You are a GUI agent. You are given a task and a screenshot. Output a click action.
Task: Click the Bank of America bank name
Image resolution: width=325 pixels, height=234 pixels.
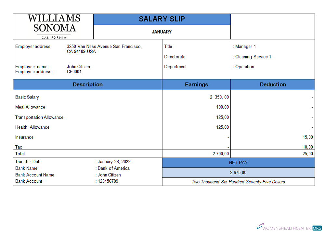tap(113, 168)
